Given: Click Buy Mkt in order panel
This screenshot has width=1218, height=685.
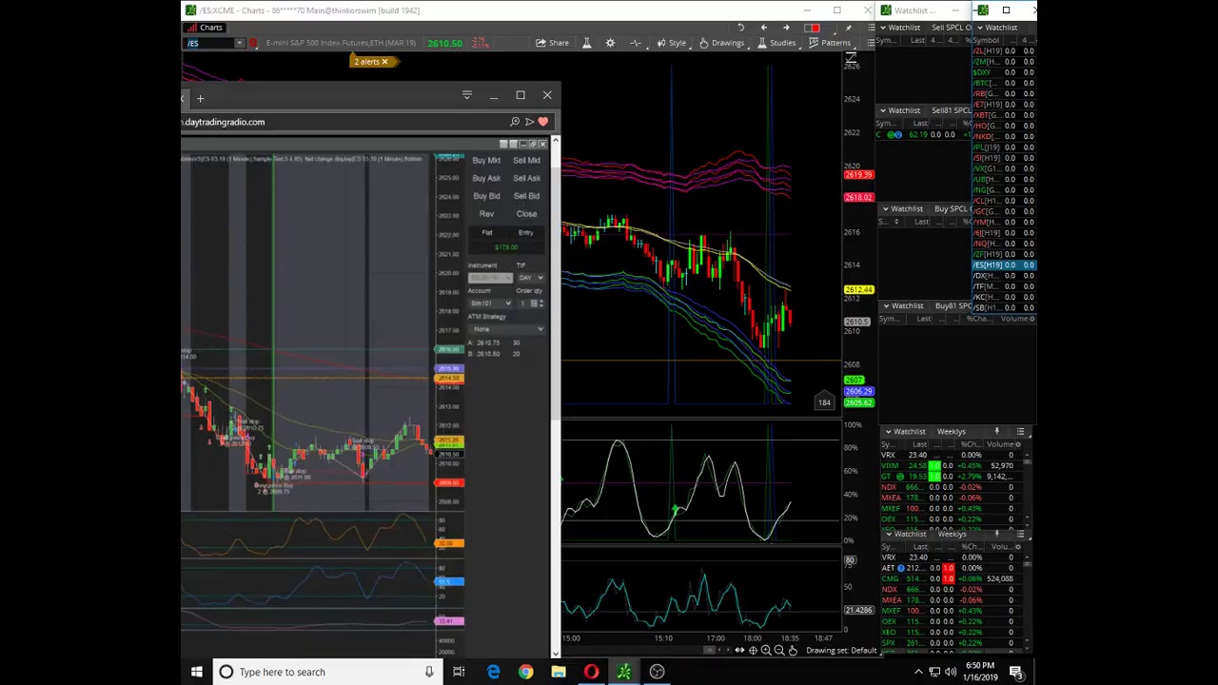Looking at the screenshot, I should click(x=486, y=161).
